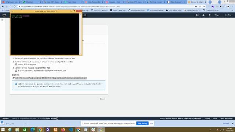
Task: Click Cancel on the connect page
Action: (102, 99)
